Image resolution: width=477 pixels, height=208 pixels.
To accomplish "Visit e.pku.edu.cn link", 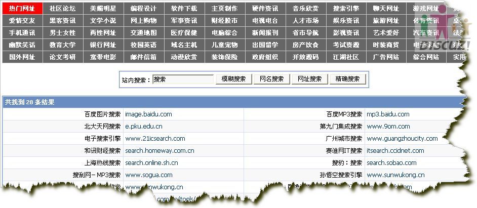I will coord(144,127).
